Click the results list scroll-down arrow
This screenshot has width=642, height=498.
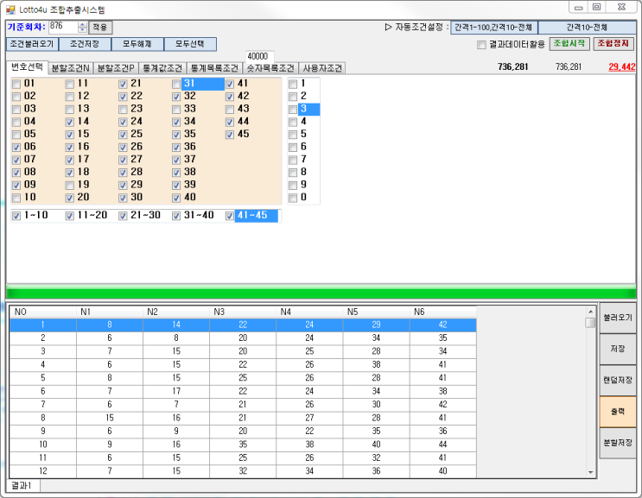click(x=590, y=472)
